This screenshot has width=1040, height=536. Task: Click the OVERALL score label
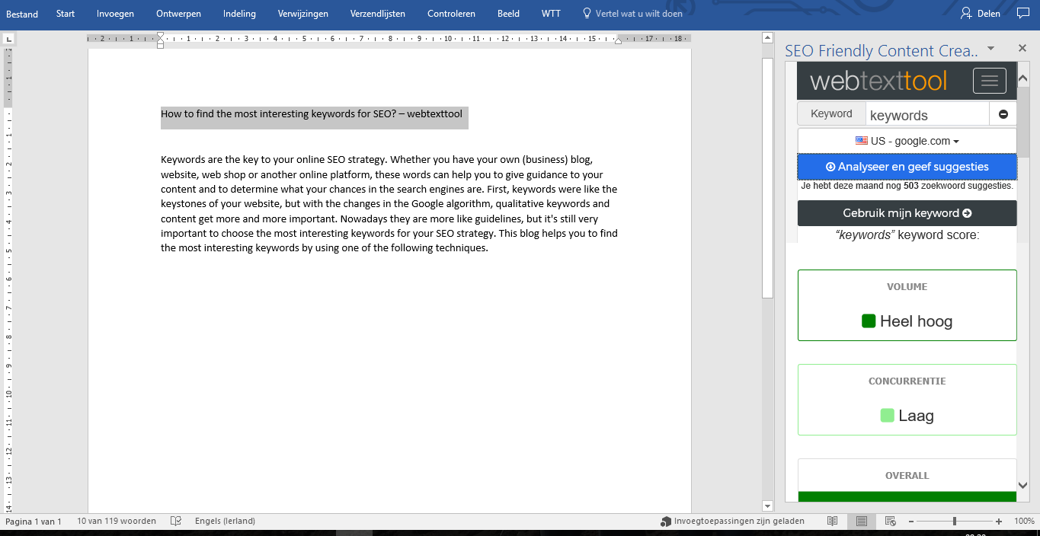(907, 476)
